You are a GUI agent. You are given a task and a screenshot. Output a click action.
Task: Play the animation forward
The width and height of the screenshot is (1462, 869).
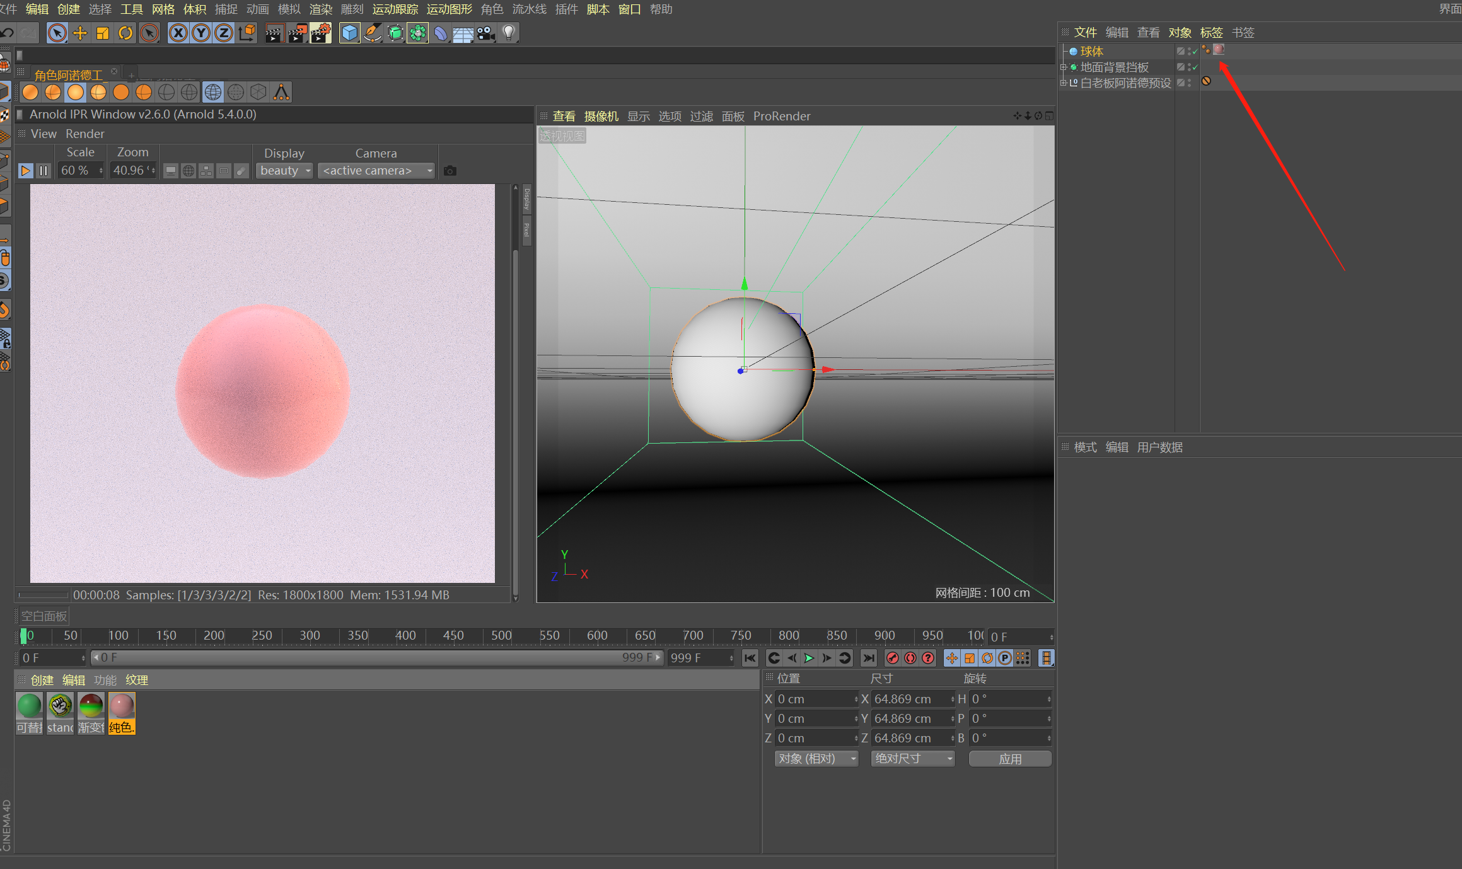(809, 658)
